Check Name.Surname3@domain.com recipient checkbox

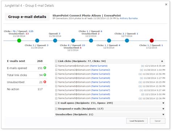(56, 74)
